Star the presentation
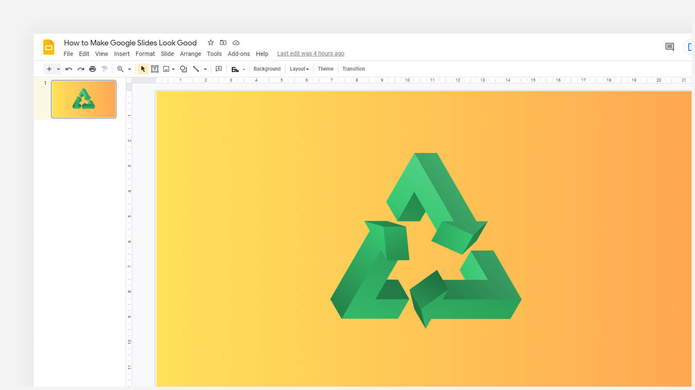The width and height of the screenshot is (695, 390). click(x=211, y=42)
